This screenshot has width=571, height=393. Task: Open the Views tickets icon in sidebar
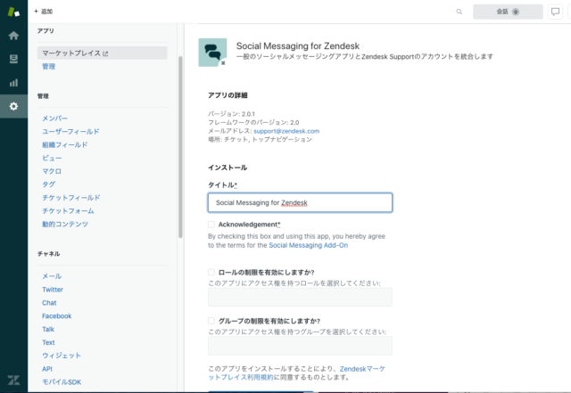(x=13, y=59)
